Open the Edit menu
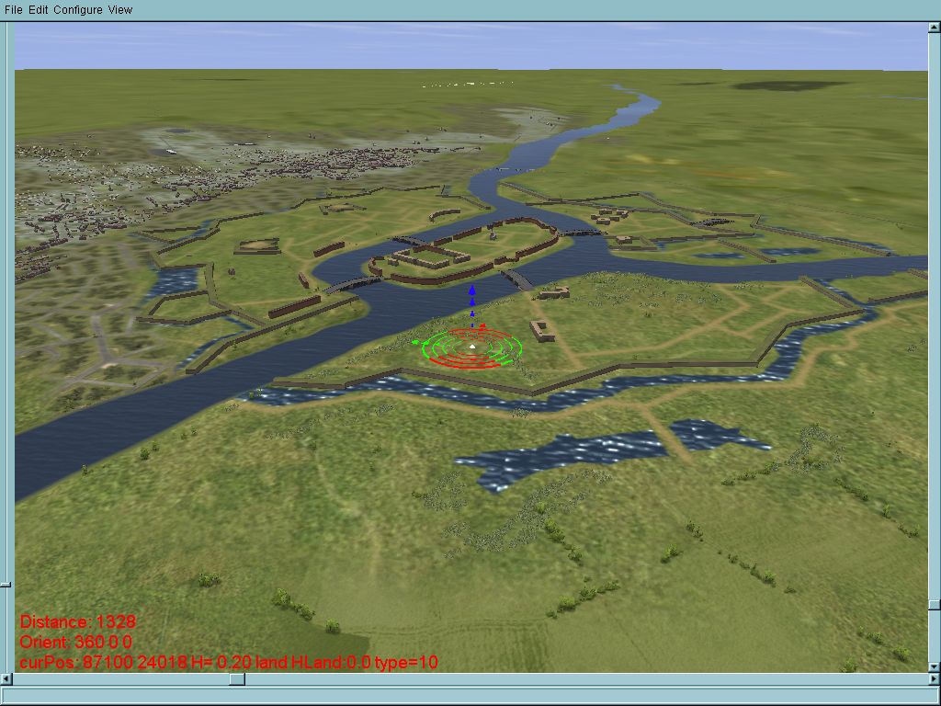941x706 pixels. [39, 9]
